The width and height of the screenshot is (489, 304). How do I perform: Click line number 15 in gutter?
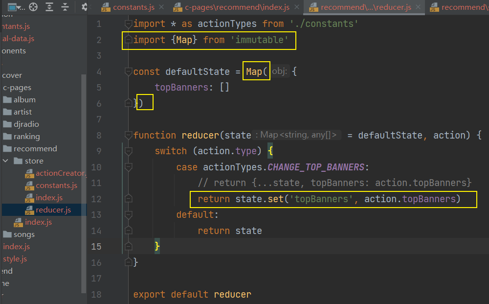(x=96, y=247)
